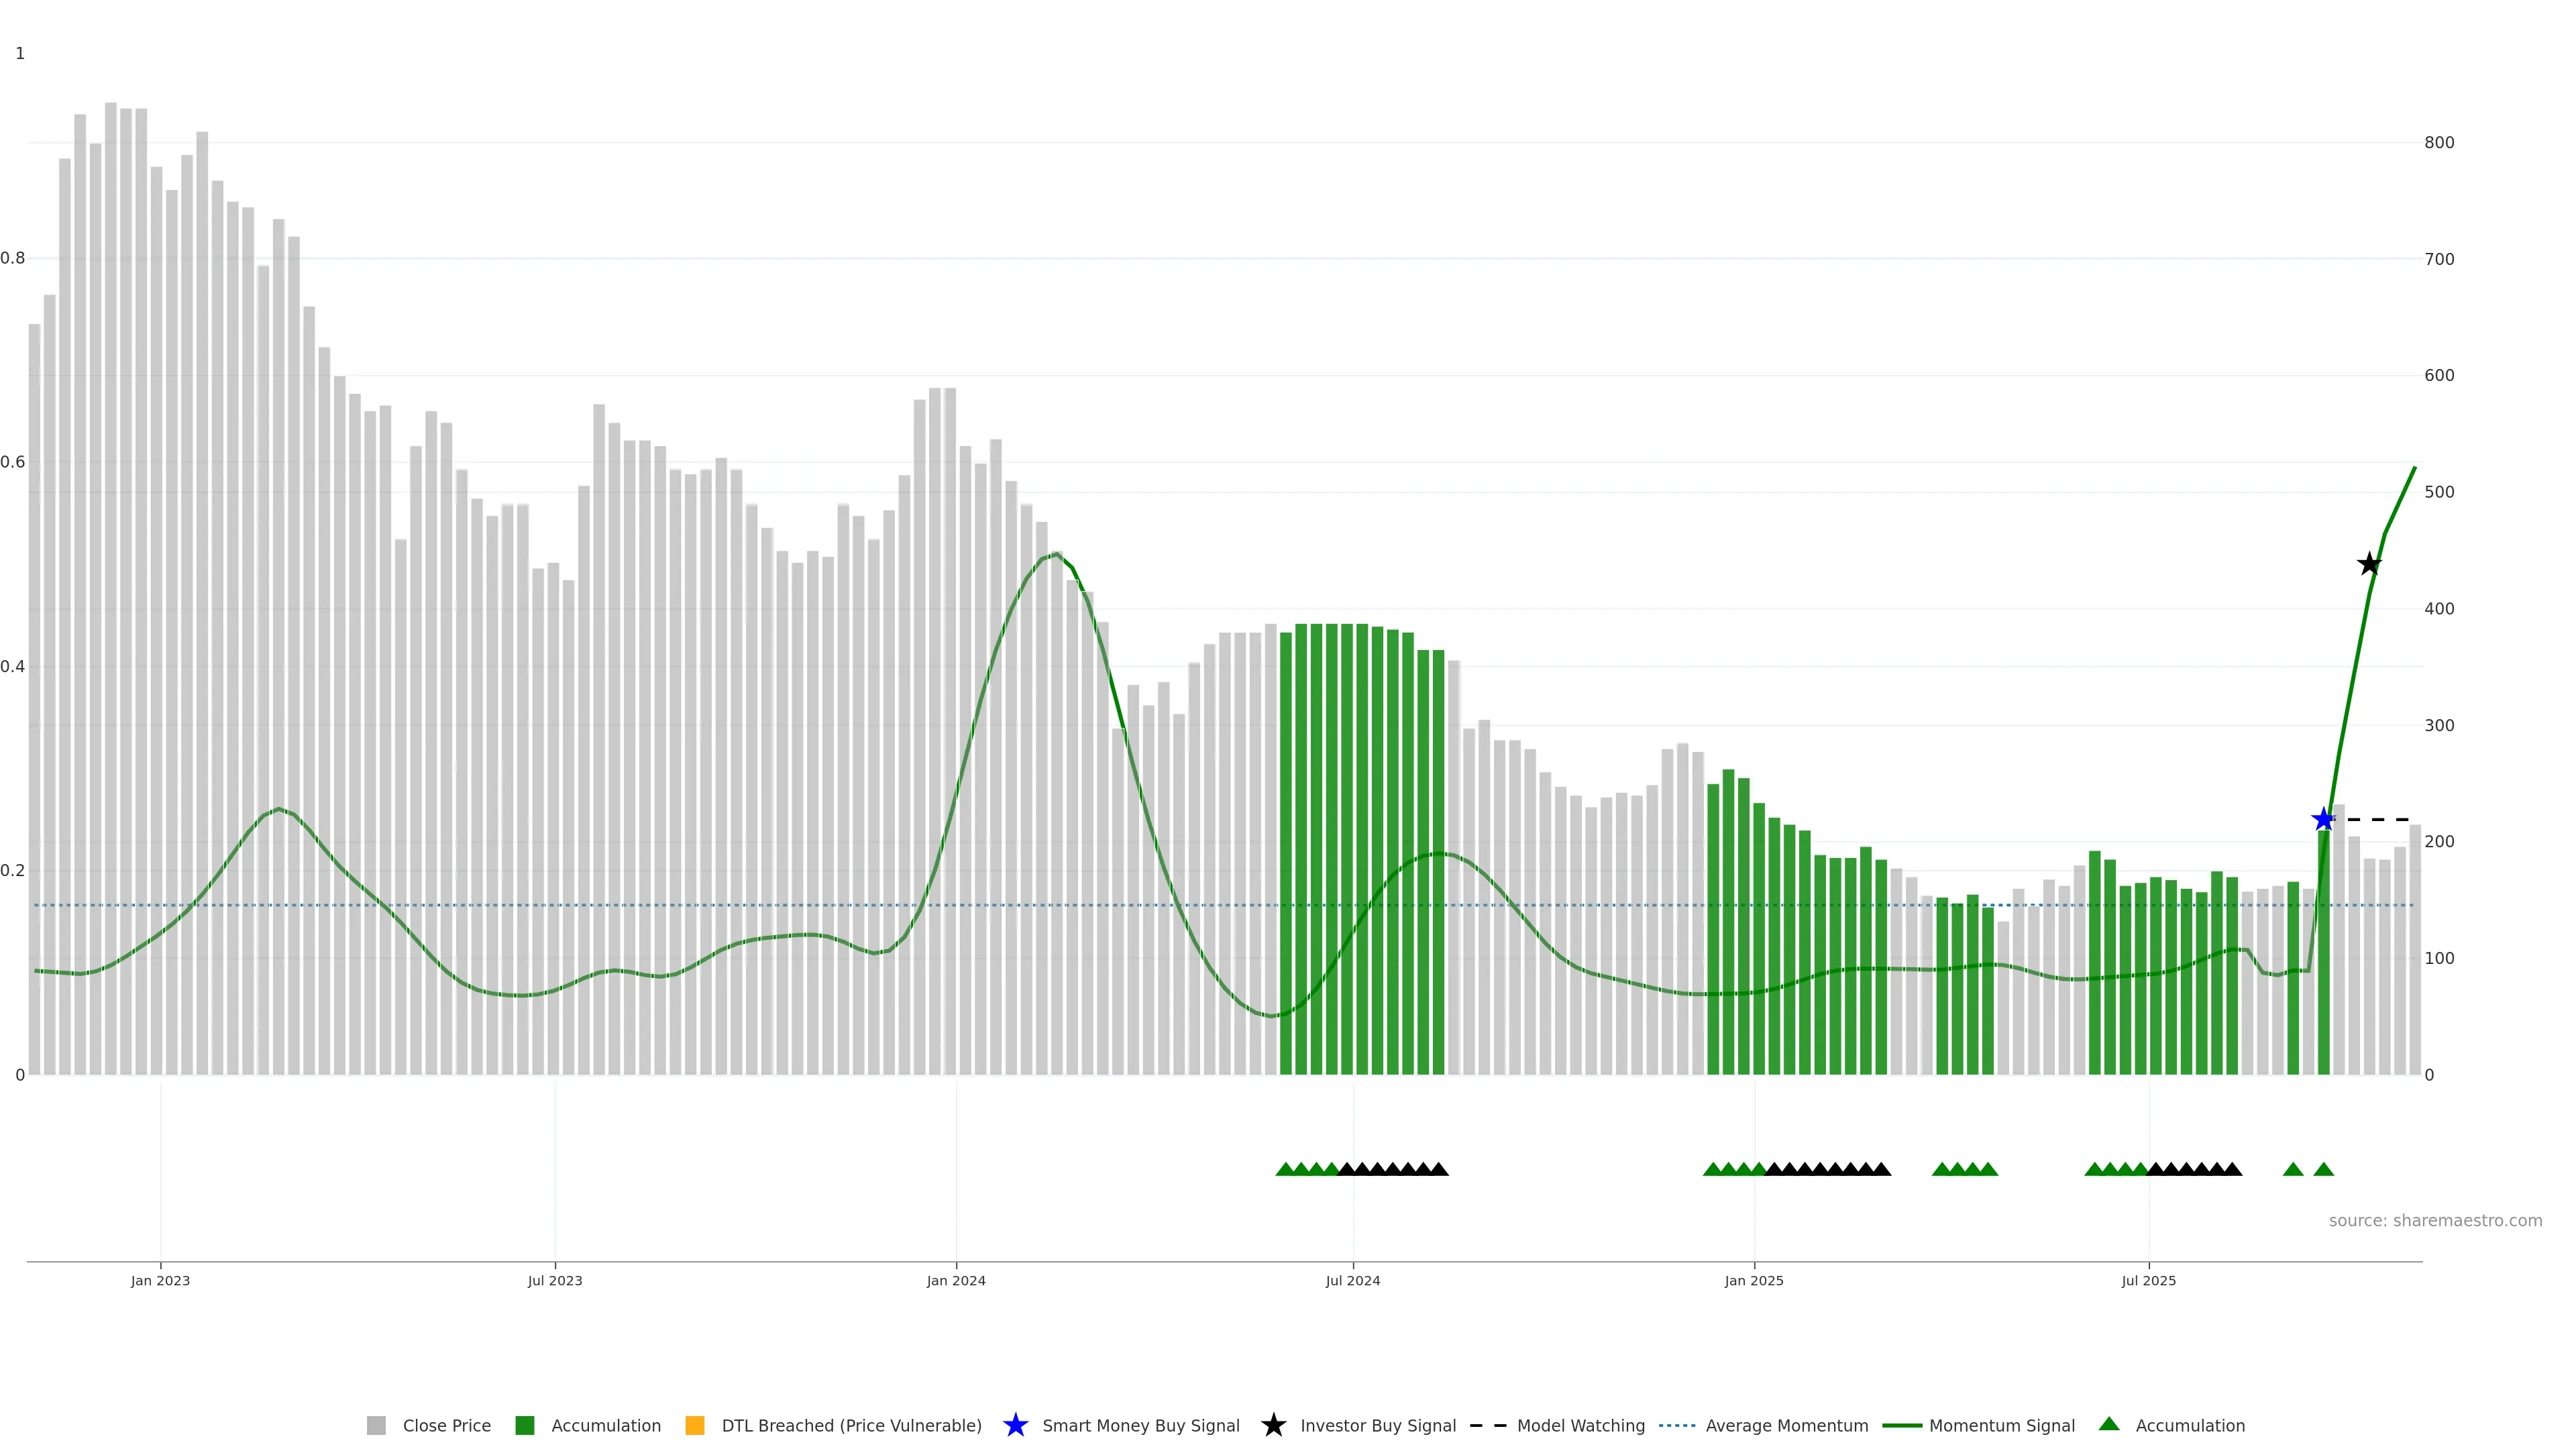Click the black star icon in the legend
This screenshot has width=2576, height=1449.
[x=1273, y=1425]
